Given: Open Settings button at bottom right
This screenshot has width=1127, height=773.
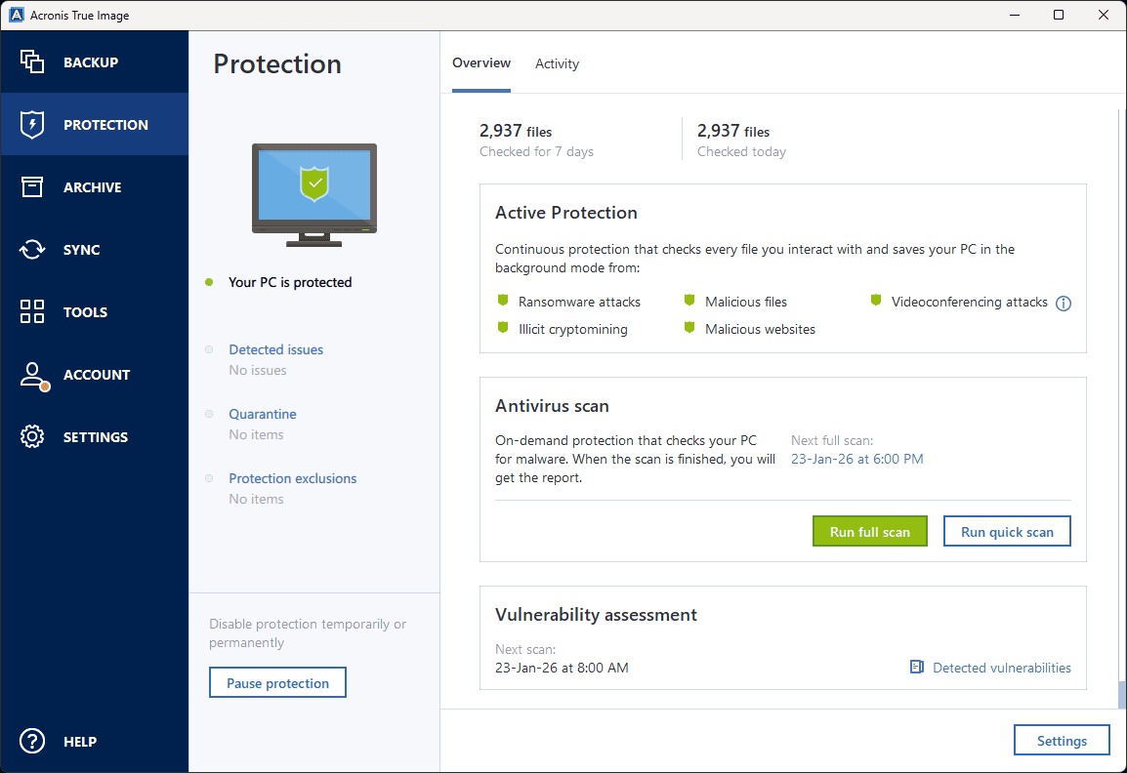Looking at the screenshot, I should pyautogui.click(x=1062, y=741).
